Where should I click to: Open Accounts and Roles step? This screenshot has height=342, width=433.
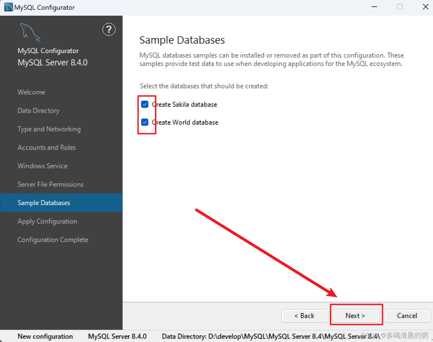(x=47, y=147)
